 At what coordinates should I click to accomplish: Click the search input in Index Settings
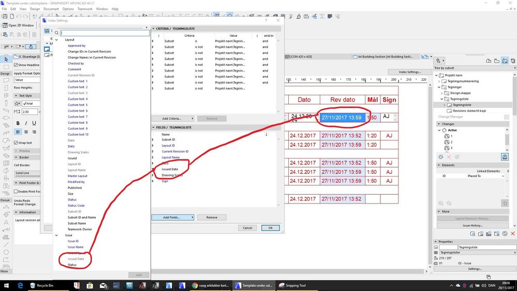pyautogui.click(x=105, y=33)
